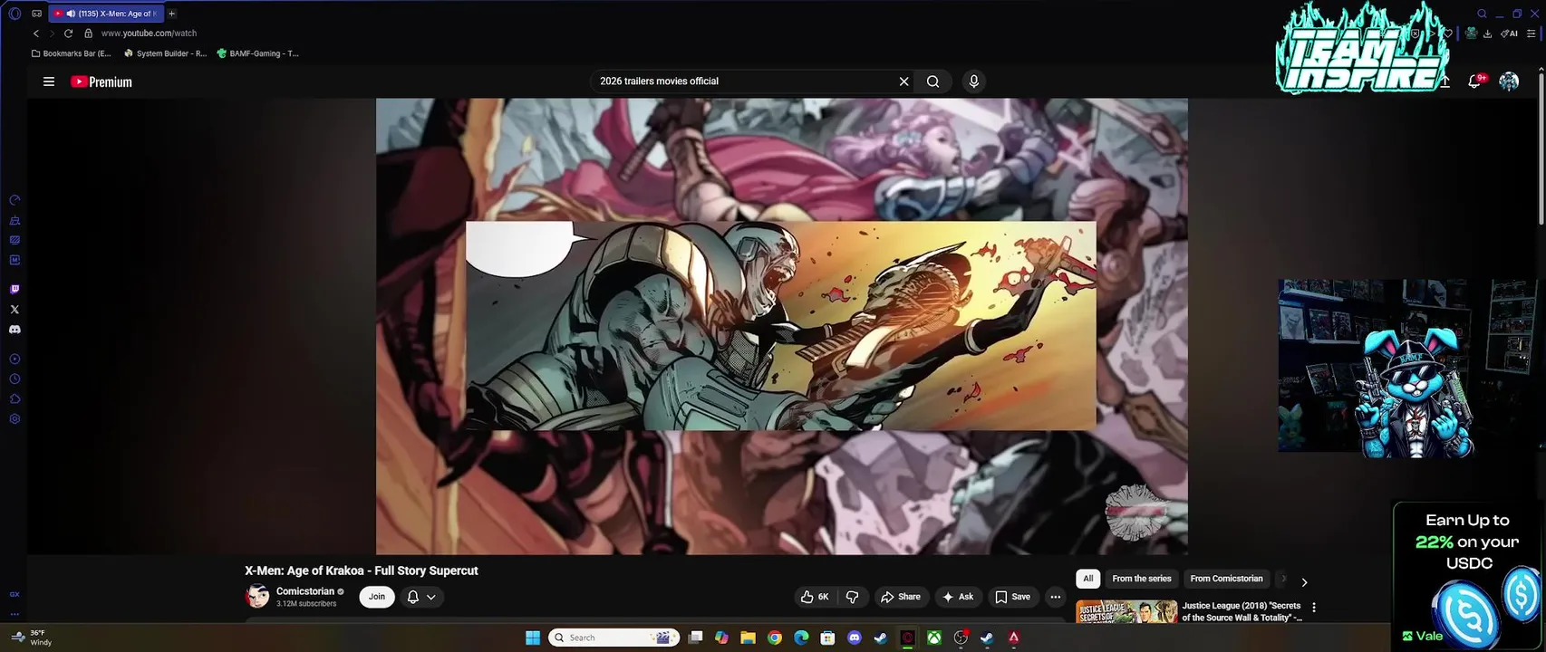Expand subscription notification bell dropdown
Viewport: 1546px width, 652px height.
coord(421,597)
